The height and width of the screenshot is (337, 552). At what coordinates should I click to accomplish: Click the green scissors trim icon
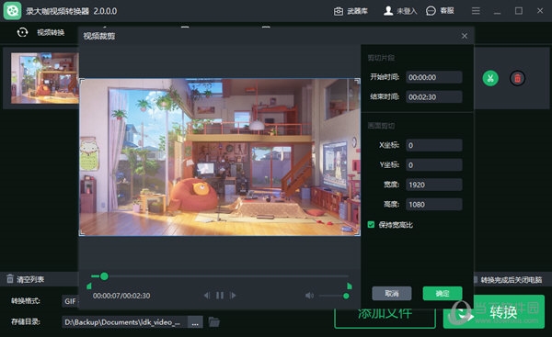tap(490, 78)
